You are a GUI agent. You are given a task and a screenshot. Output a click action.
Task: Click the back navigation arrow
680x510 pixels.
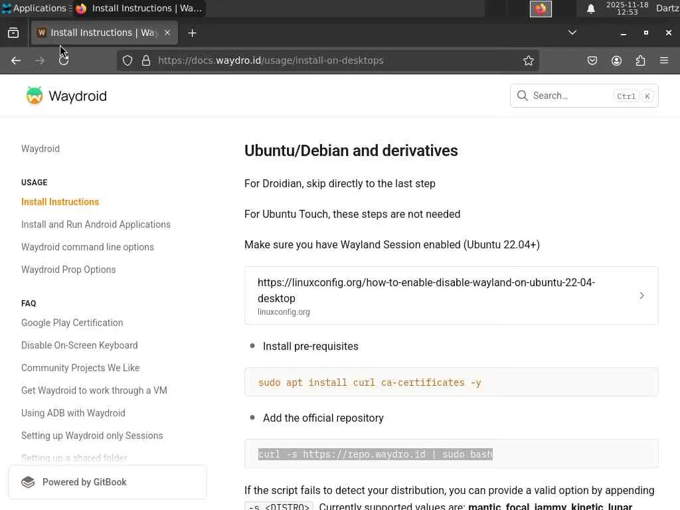[x=16, y=60]
